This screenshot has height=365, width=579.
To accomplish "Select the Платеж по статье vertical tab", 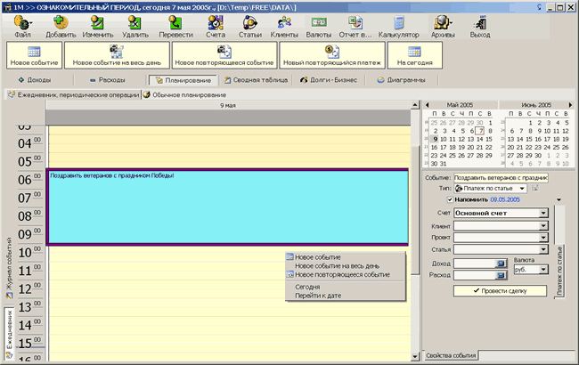I will coord(559,271).
